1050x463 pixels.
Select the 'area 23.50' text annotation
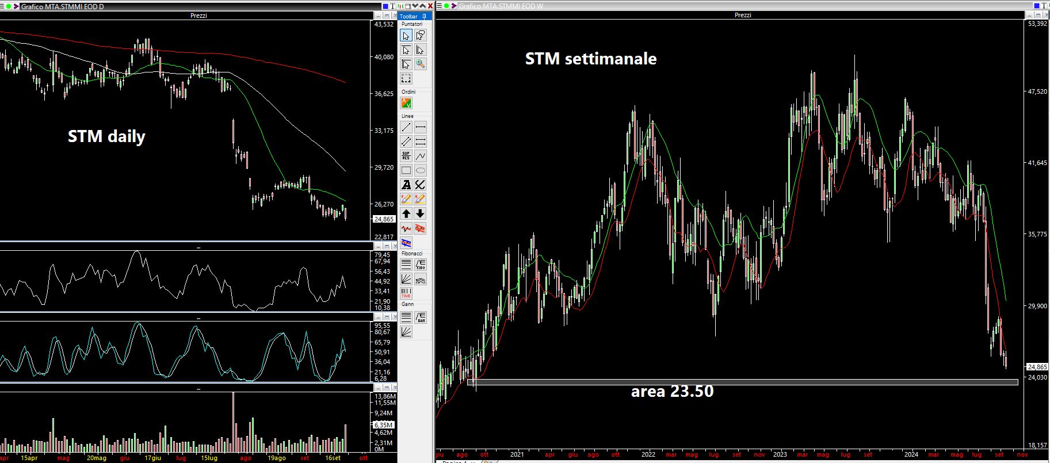pyautogui.click(x=672, y=391)
